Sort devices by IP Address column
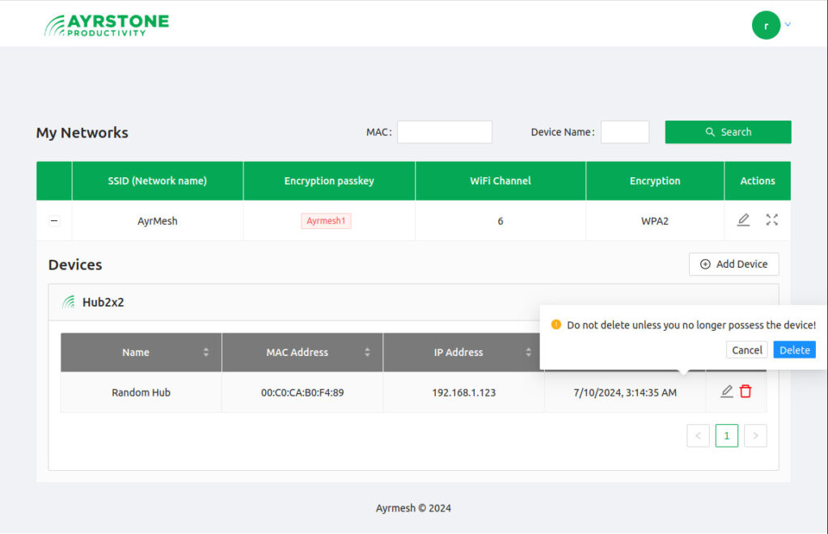Screen dimensions: 828x534 coord(528,352)
